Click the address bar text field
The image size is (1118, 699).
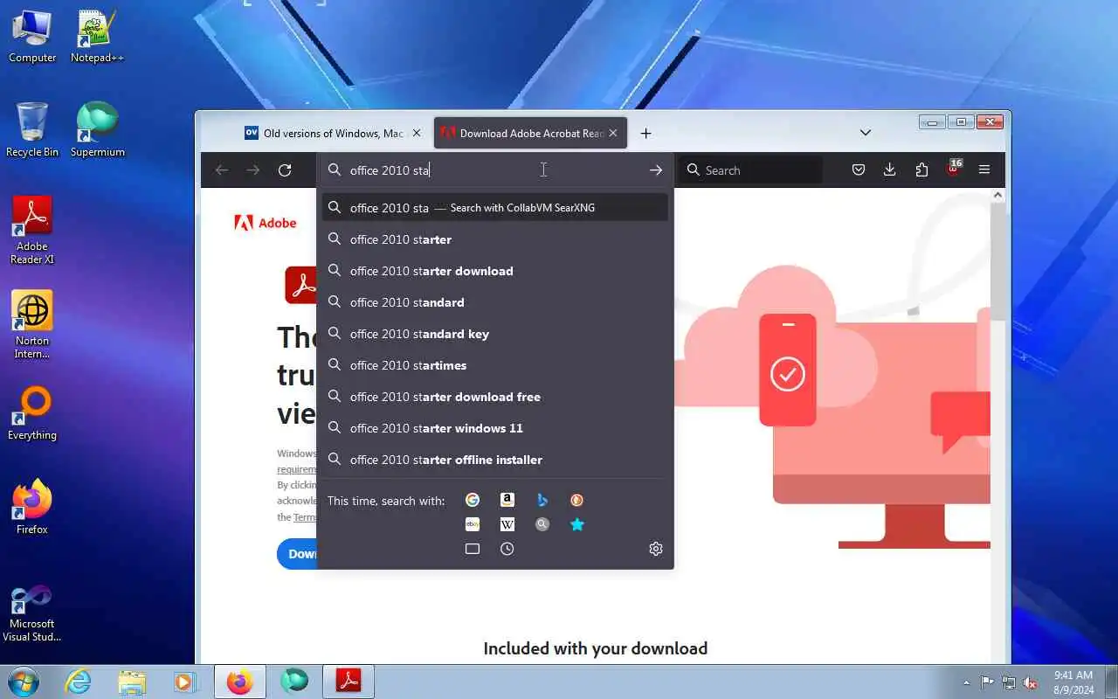click(493, 170)
